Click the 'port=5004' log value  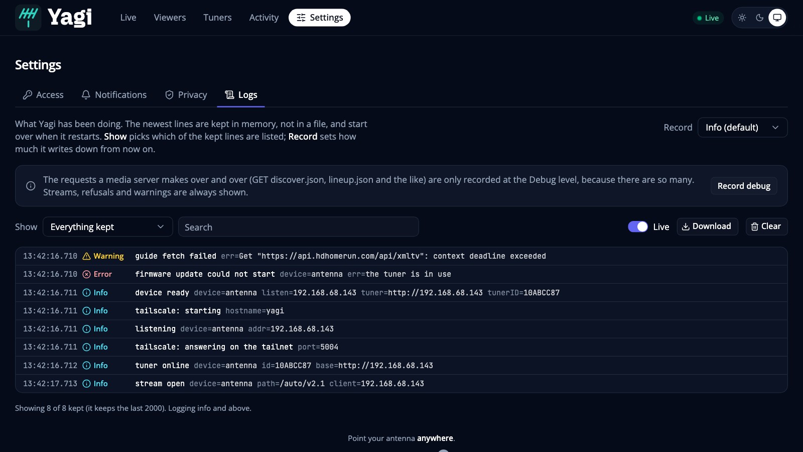(318, 347)
